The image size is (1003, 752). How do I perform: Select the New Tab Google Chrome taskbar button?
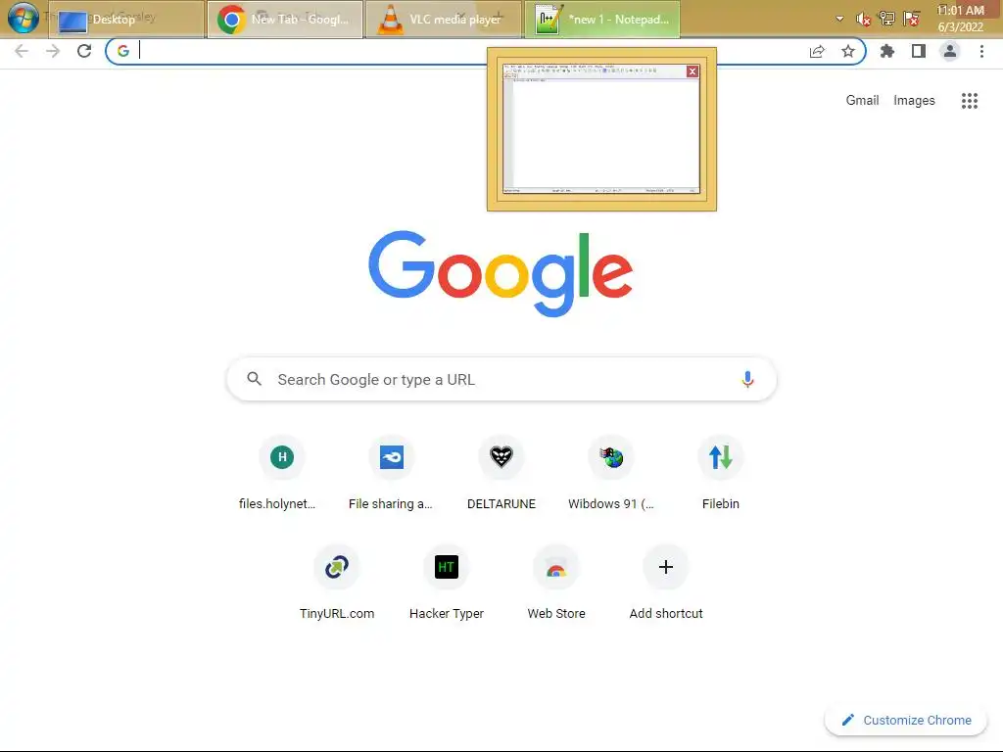(285, 20)
